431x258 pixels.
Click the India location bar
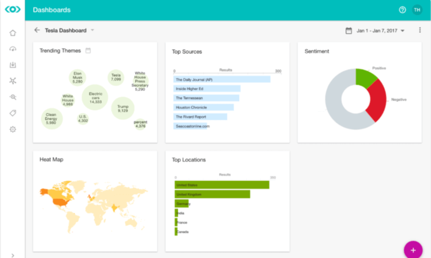click(177, 213)
